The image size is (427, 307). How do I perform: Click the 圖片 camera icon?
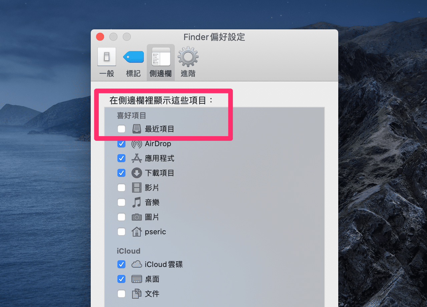coord(137,217)
